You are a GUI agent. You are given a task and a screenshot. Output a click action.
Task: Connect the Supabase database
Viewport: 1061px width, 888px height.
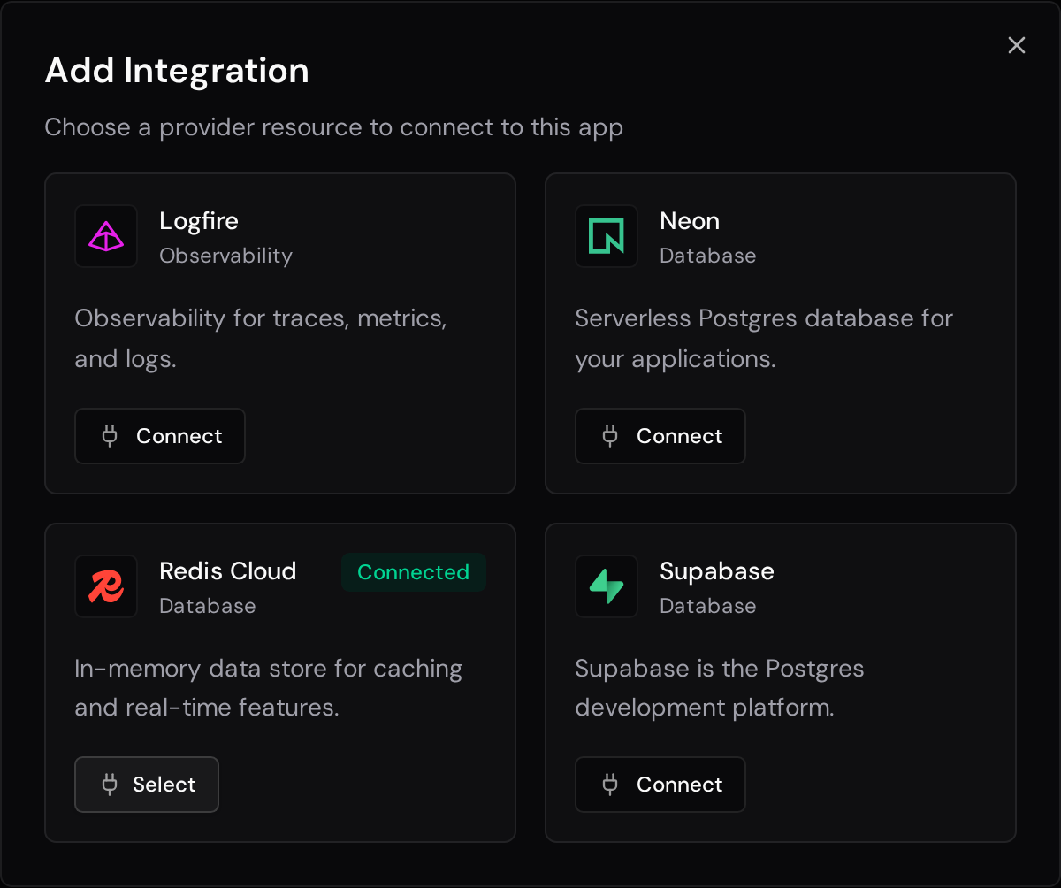click(x=660, y=785)
